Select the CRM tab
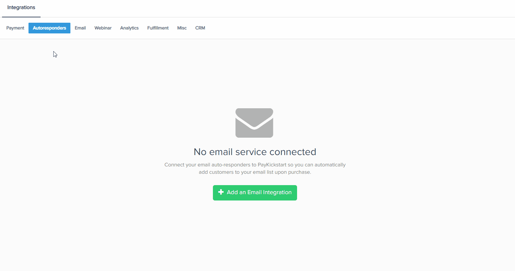 click(x=200, y=28)
